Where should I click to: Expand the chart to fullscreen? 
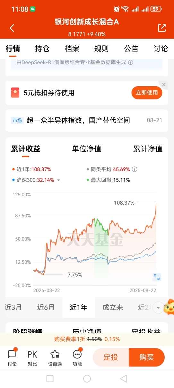(x=157, y=277)
